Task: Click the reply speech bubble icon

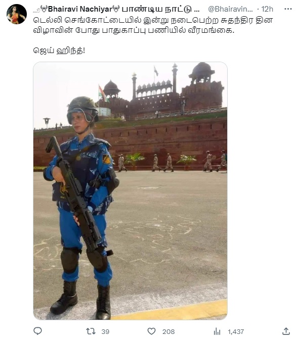Action: point(37,331)
